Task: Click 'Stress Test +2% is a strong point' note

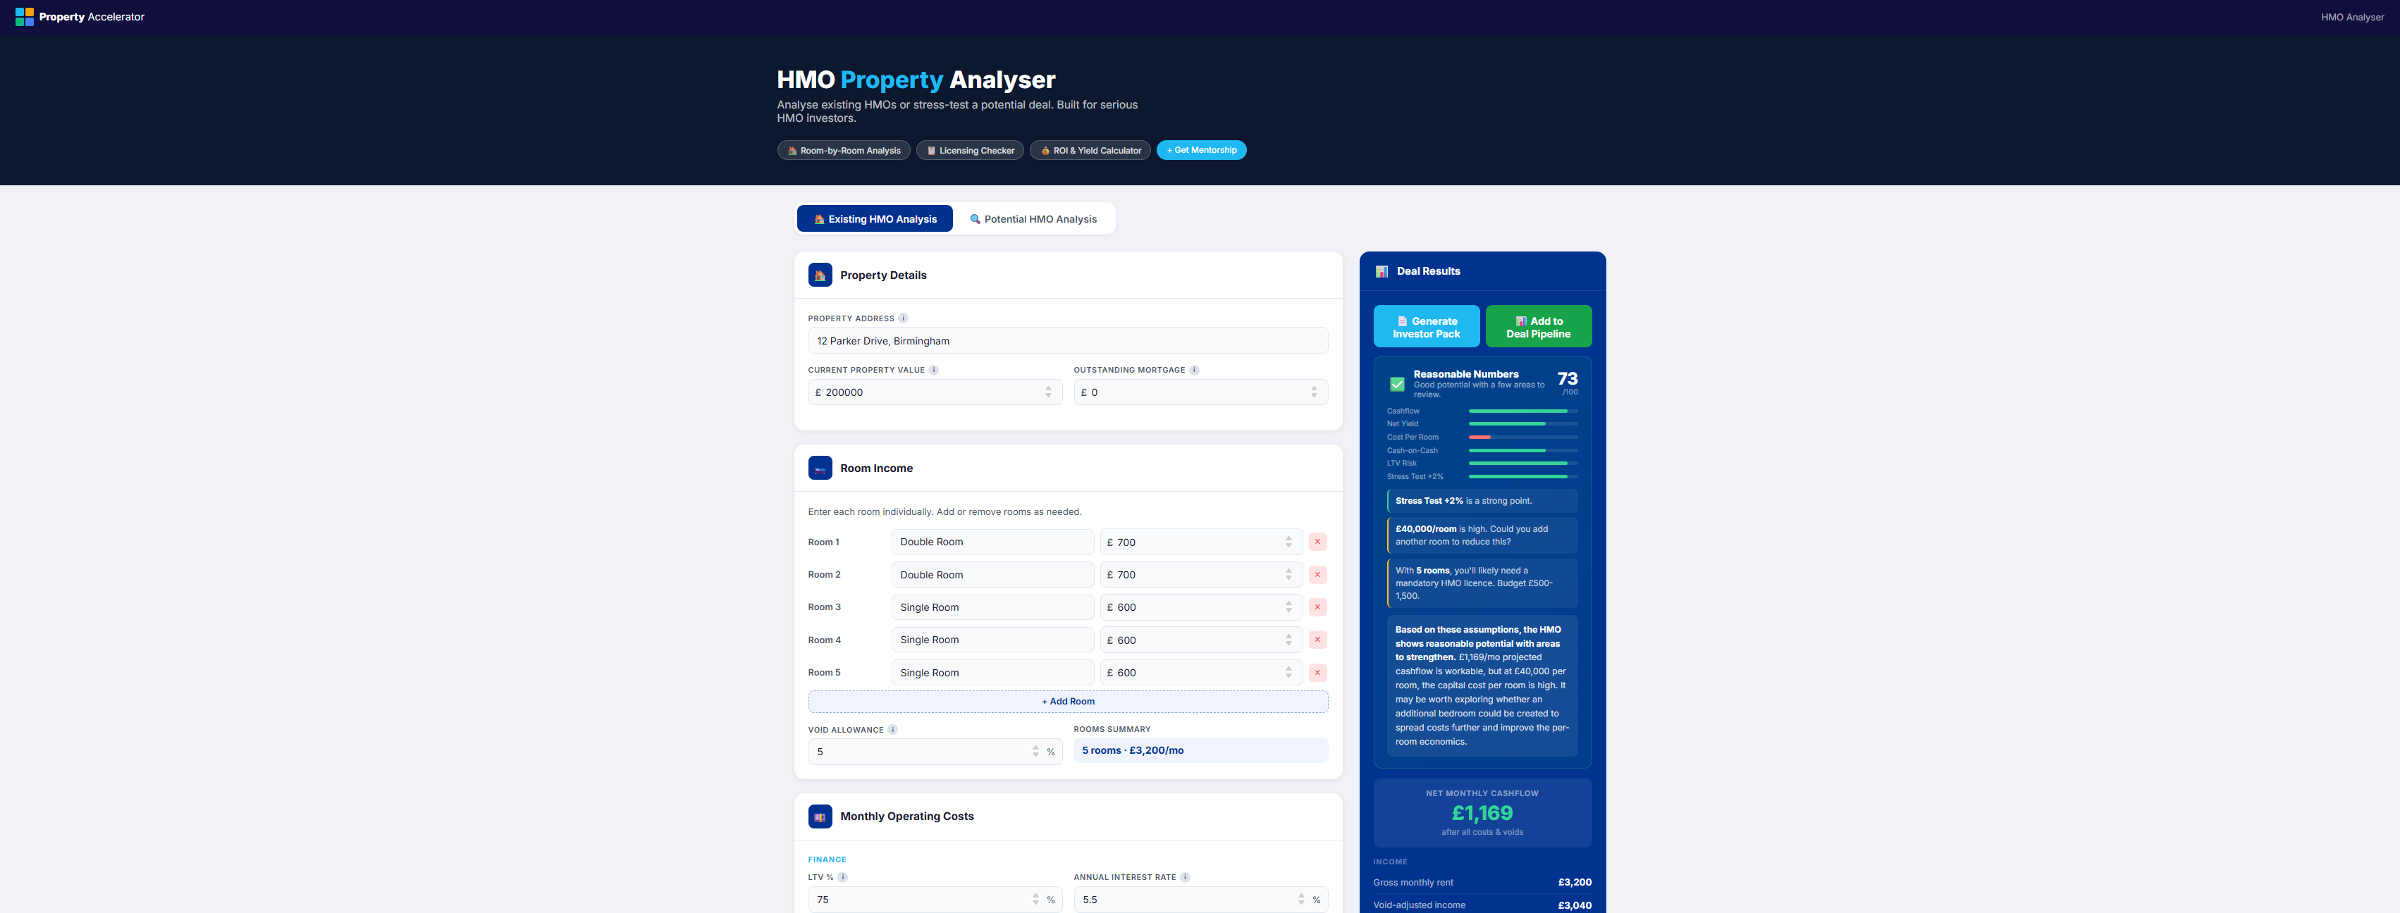Action: pos(1482,501)
